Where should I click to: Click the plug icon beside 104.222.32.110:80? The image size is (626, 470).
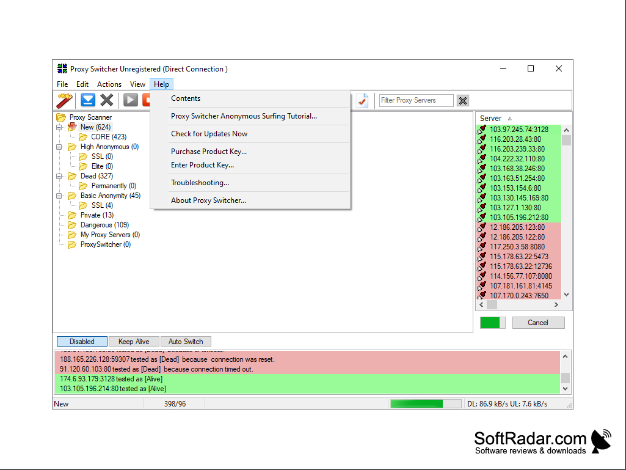482,159
